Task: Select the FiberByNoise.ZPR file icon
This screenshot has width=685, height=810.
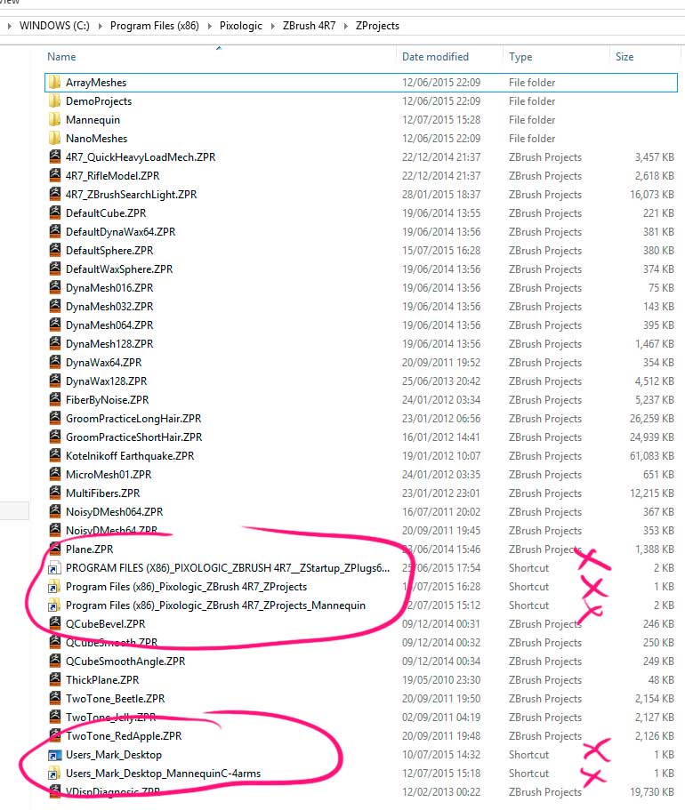Action: point(54,399)
